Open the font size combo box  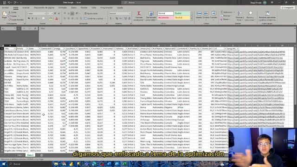(50, 13)
